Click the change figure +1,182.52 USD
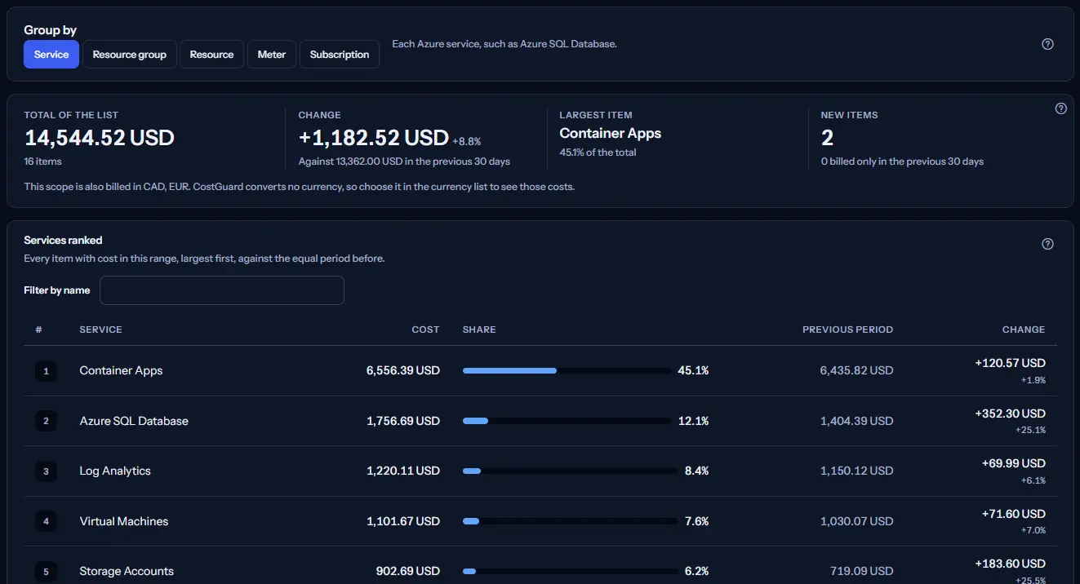The height and width of the screenshot is (584, 1080). click(374, 137)
